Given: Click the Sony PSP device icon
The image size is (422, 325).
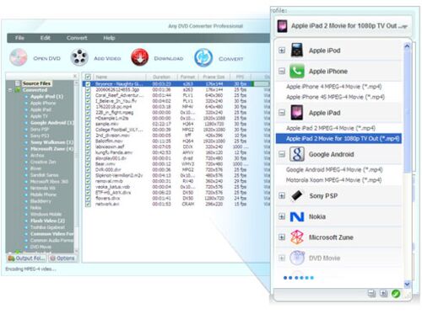Looking at the screenshot, I should (x=297, y=195).
